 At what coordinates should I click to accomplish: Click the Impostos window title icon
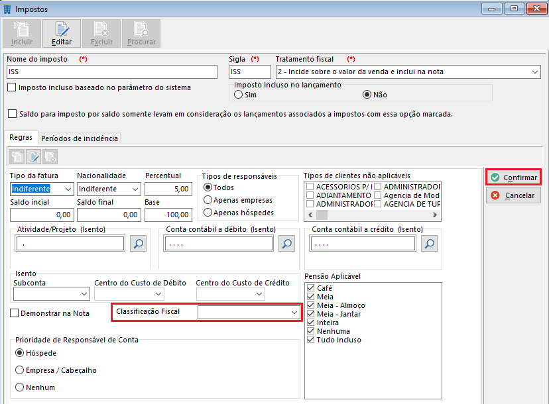coord(7,9)
